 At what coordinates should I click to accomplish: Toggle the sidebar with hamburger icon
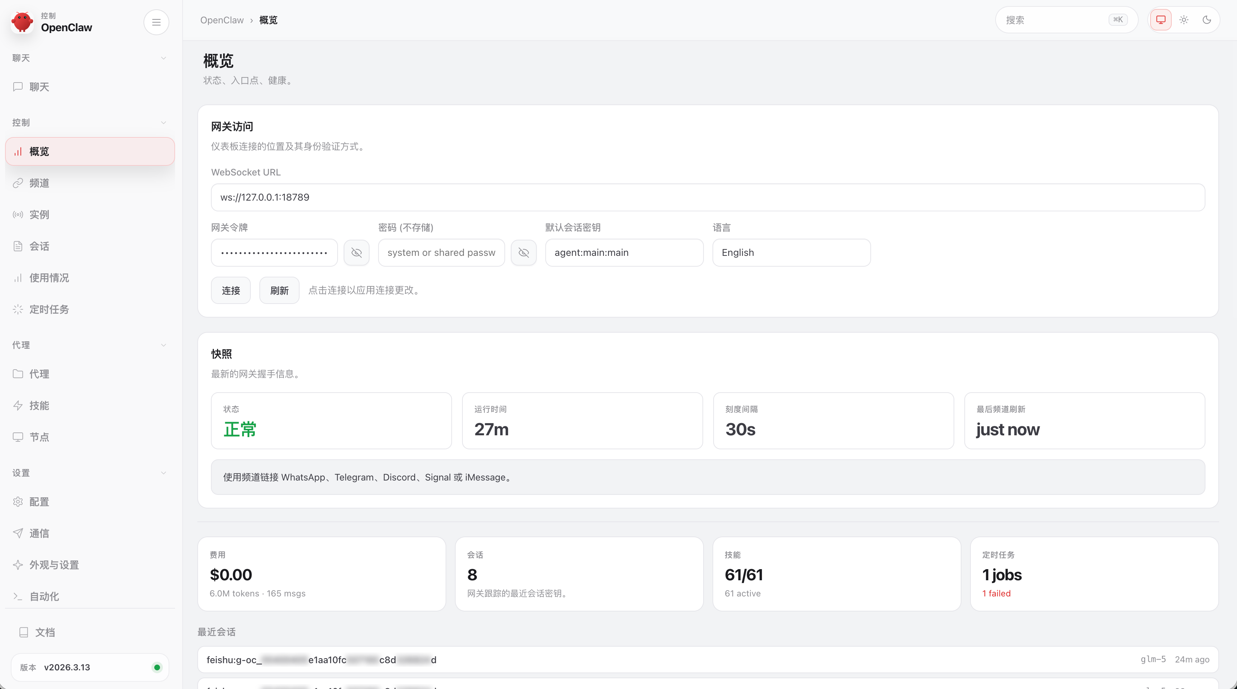[x=156, y=22]
